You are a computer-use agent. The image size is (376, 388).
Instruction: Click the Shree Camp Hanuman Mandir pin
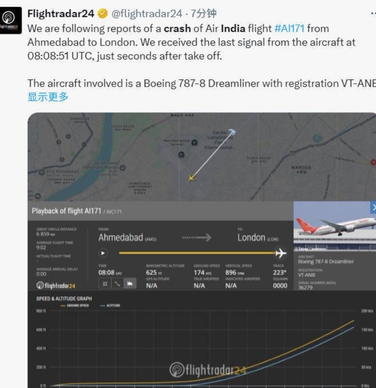122,167
